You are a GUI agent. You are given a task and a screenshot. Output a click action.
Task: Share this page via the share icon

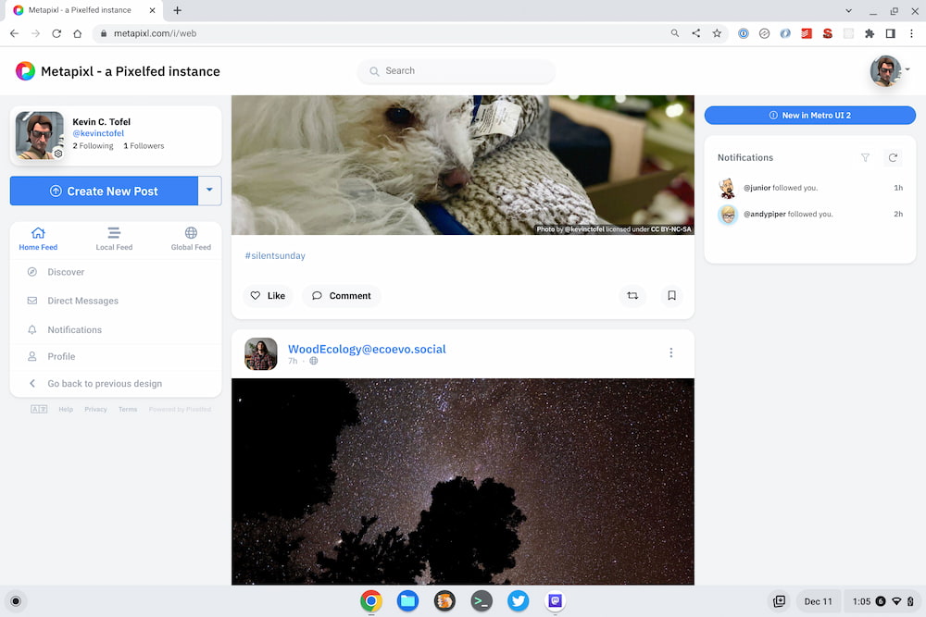(695, 33)
